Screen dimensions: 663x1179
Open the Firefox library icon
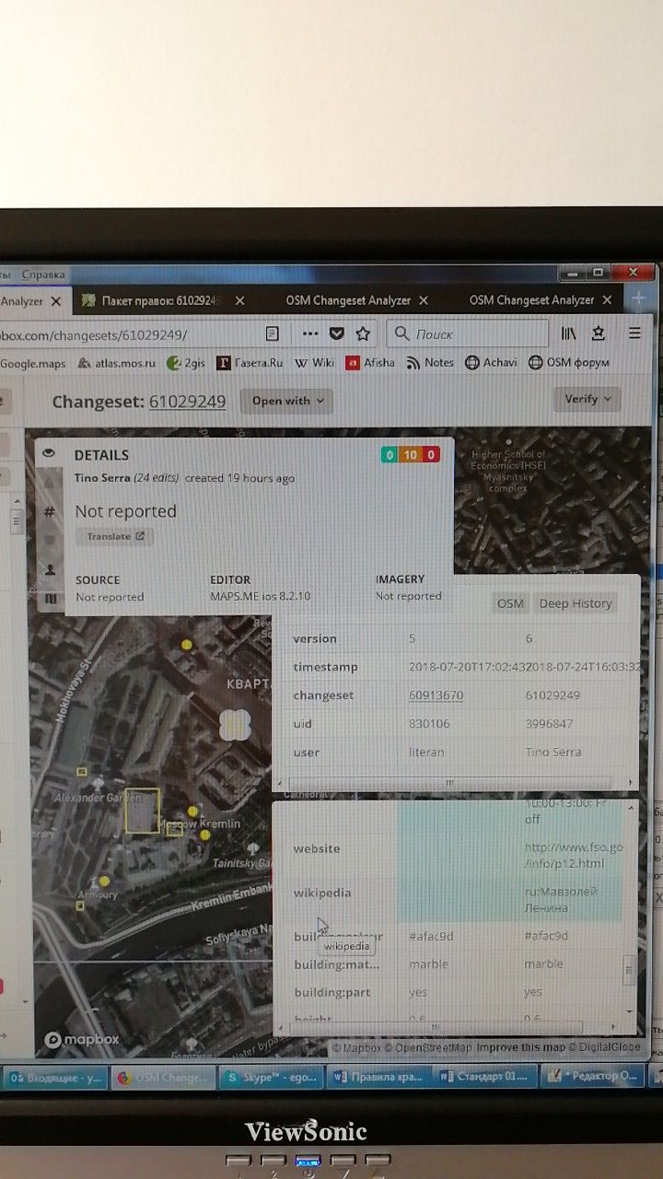pos(568,333)
